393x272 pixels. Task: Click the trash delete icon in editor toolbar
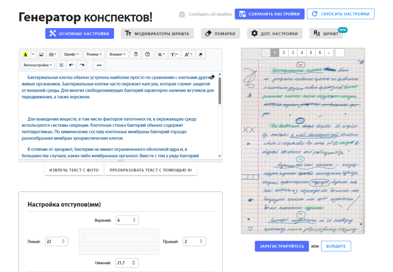click(x=136, y=55)
